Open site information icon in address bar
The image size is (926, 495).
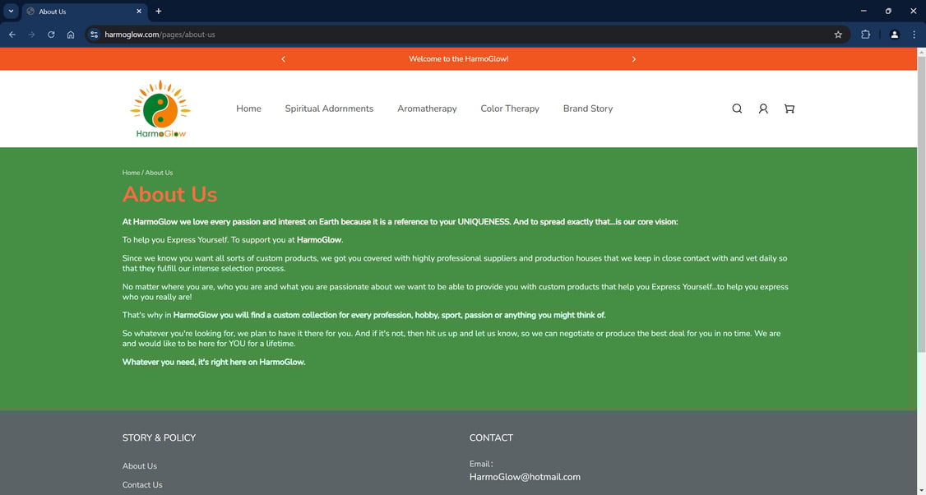point(94,35)
